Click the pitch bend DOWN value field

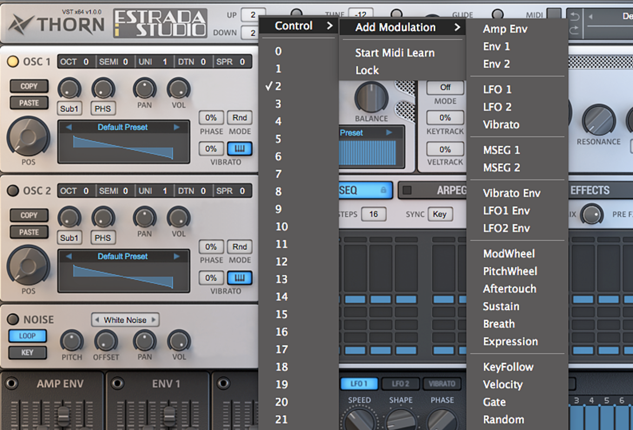pos(251,32)
